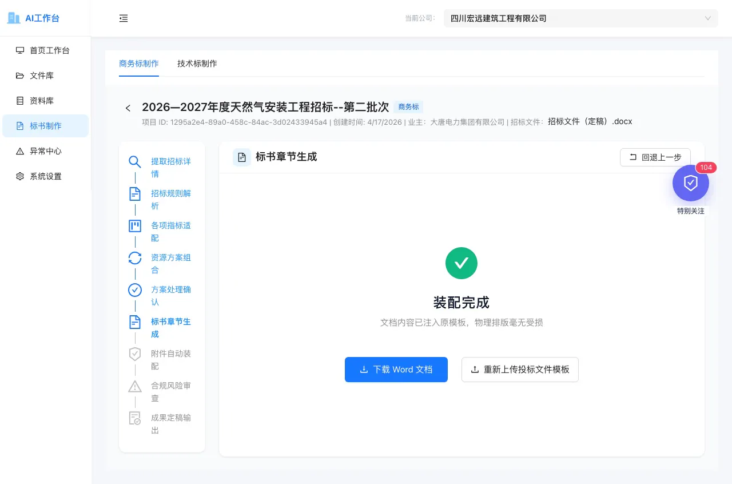The height and width of the screenshot is (484, 732).
Task: Click the database icon beside 资料库
Action: point(20,101)
